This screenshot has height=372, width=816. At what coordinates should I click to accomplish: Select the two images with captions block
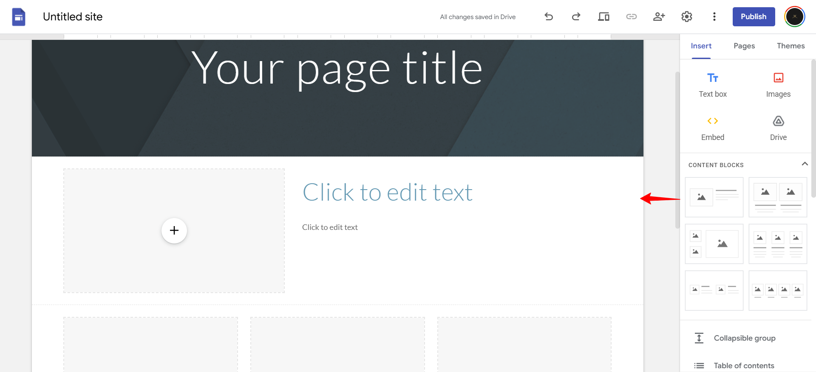778,197
